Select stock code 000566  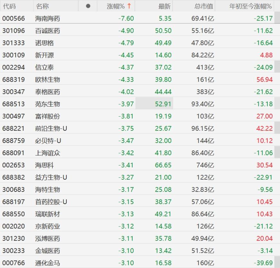(14, 18)
